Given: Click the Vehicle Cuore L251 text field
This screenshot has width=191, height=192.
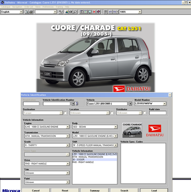Looking at the screenshot, I should point(107,104).
